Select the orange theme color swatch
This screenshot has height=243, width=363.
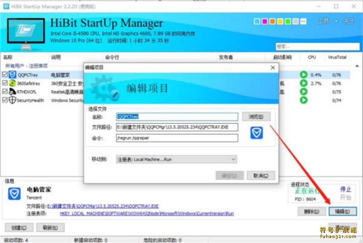[273, 21]
